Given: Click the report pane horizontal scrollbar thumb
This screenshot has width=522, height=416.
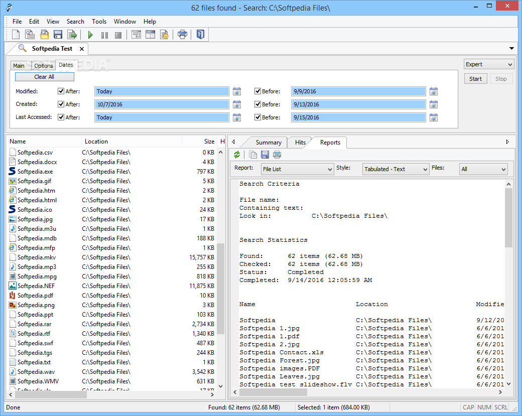Looking at the screenshot, I should click(273, 392).
